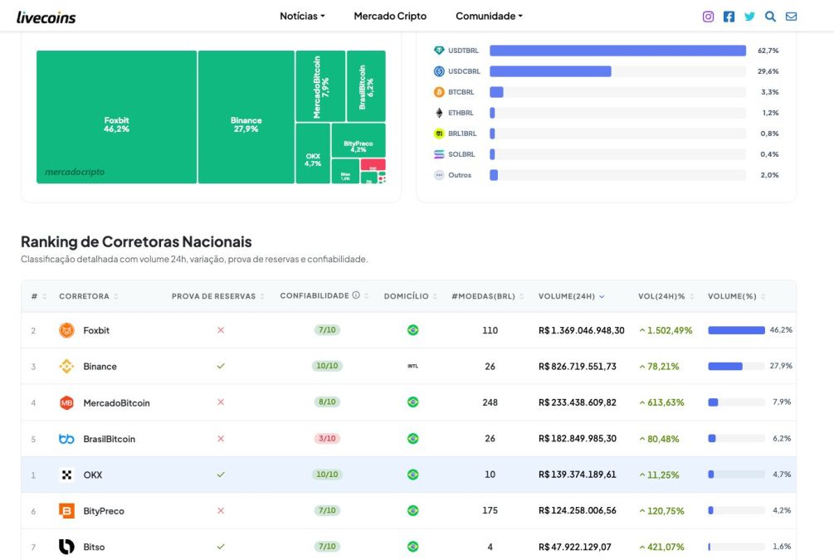Open the livecoins Facebook page icon
Screen dimensions: 834x560
click(x=729, y=17)
